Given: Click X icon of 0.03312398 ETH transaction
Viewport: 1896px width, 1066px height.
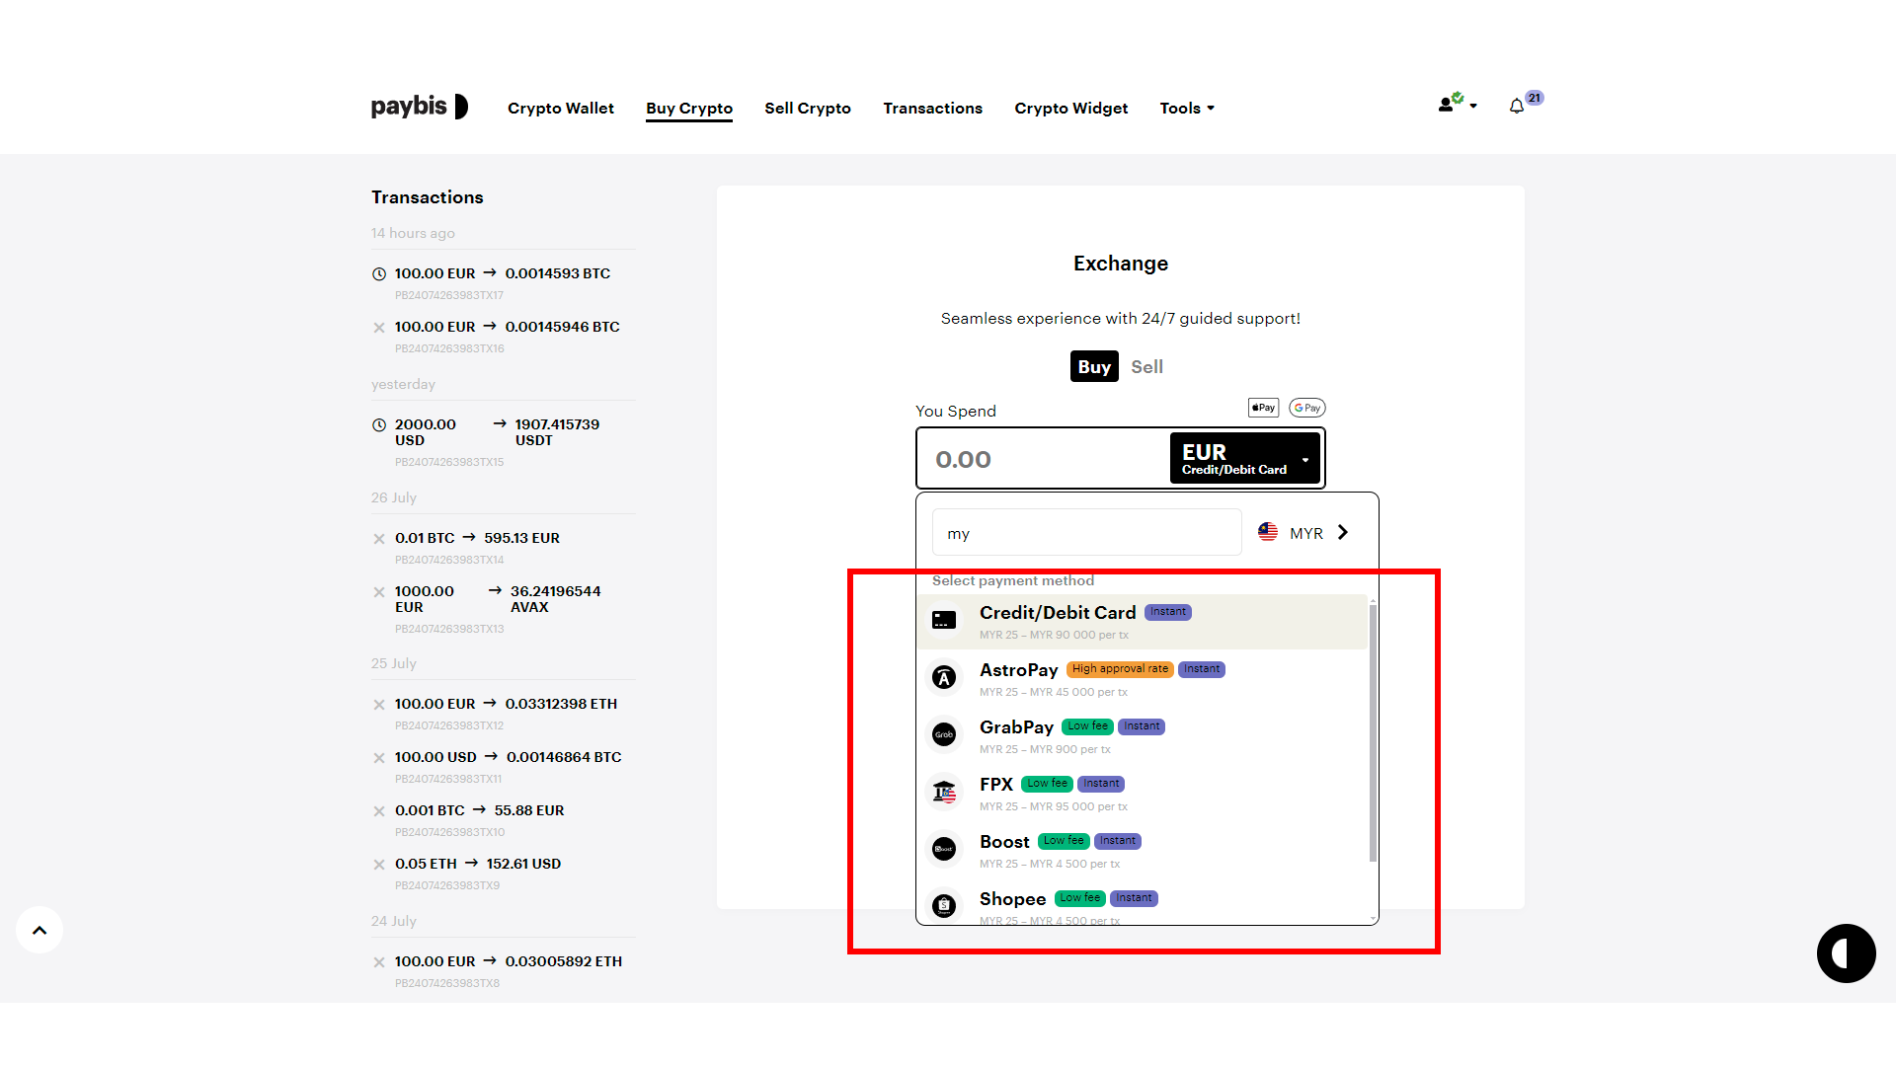Looking at the screenshot, I should (379, 705).
